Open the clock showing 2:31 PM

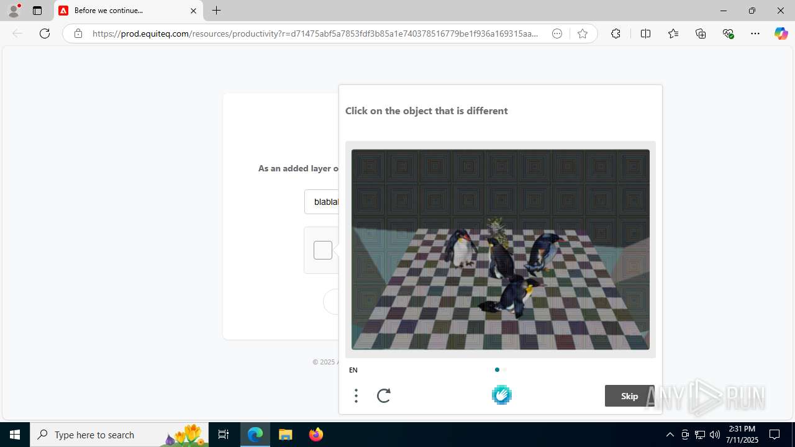tap(742, 435)
